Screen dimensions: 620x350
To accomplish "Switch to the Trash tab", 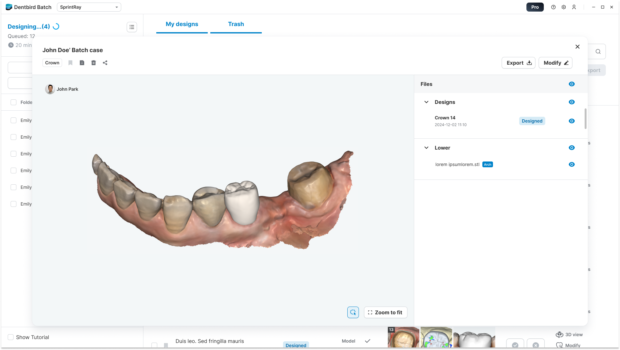I will click(x=236, y=24).
